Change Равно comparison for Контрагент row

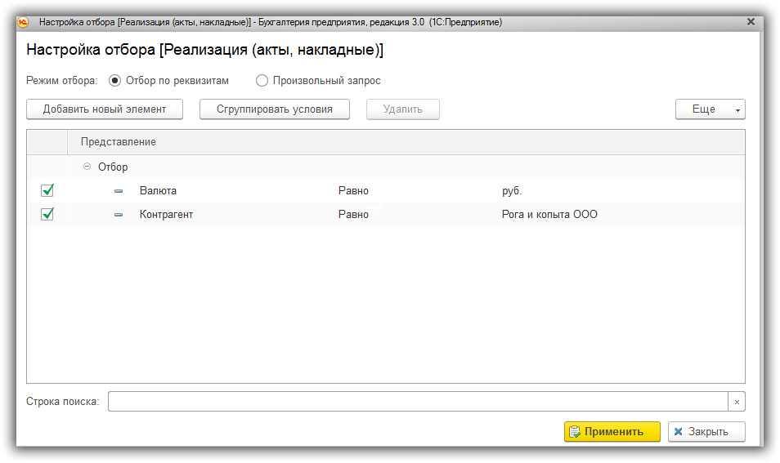(353, 215)
